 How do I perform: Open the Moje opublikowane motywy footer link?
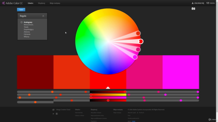(99, 118)
